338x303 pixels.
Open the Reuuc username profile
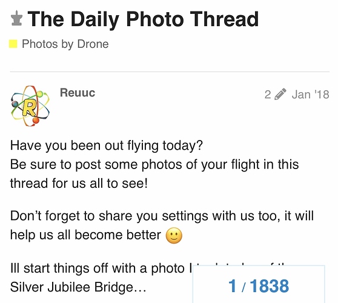point(78,93)
